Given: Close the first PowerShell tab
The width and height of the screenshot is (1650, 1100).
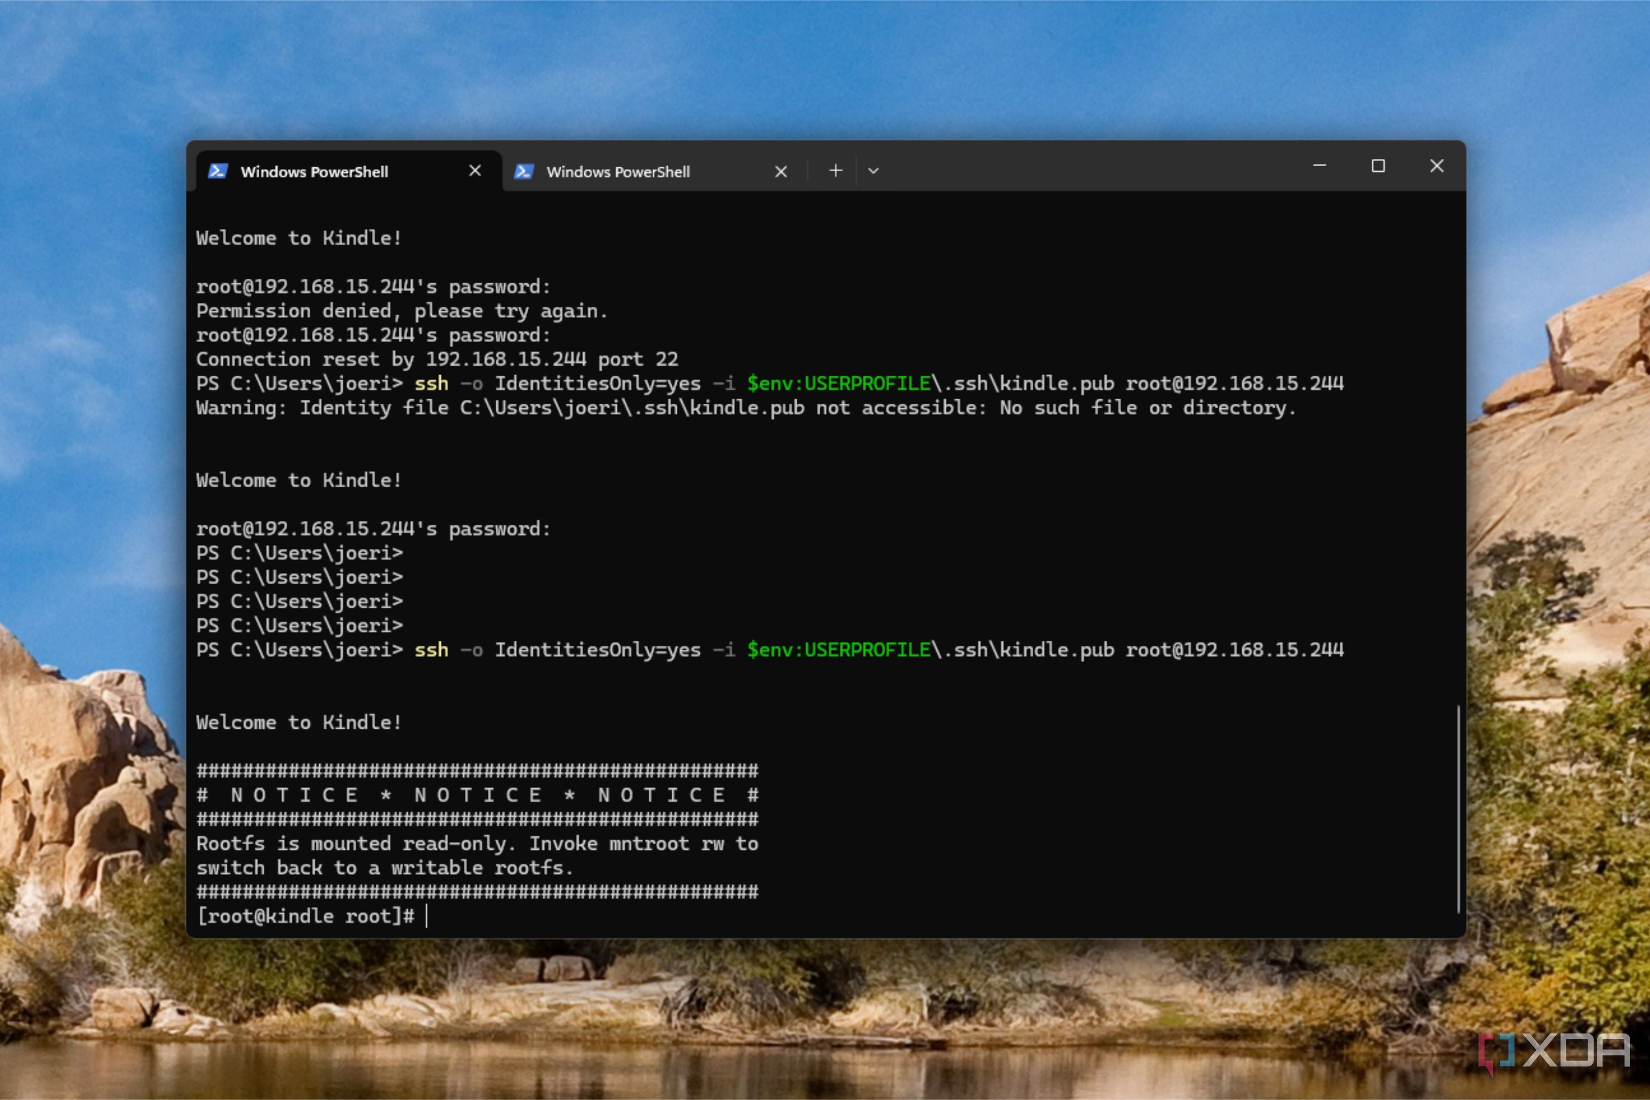Looking at the screenshot, I should coord(475,170).
